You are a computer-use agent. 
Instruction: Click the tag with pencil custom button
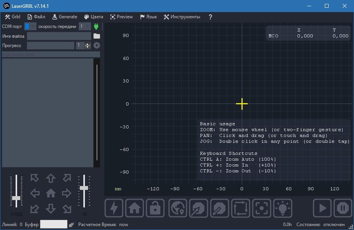click(x=219, y=208)
